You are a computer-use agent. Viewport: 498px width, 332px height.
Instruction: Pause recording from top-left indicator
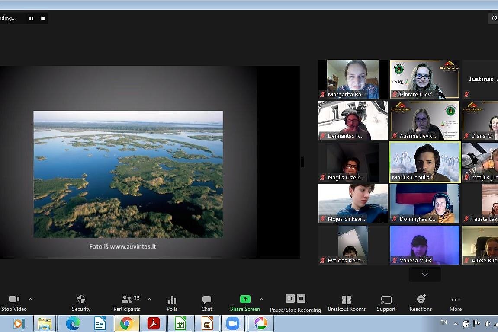point(31,19)
